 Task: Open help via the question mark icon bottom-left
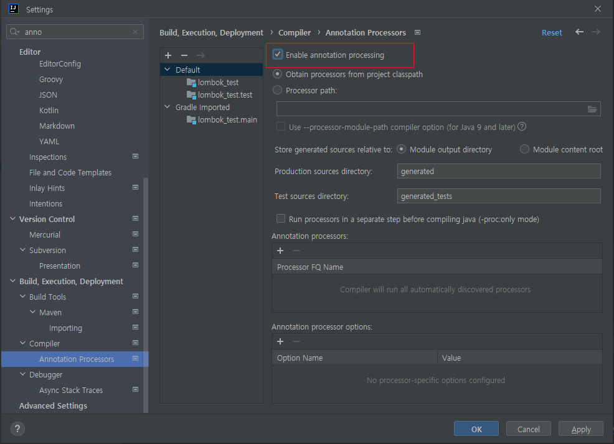[x=17, y=428]
